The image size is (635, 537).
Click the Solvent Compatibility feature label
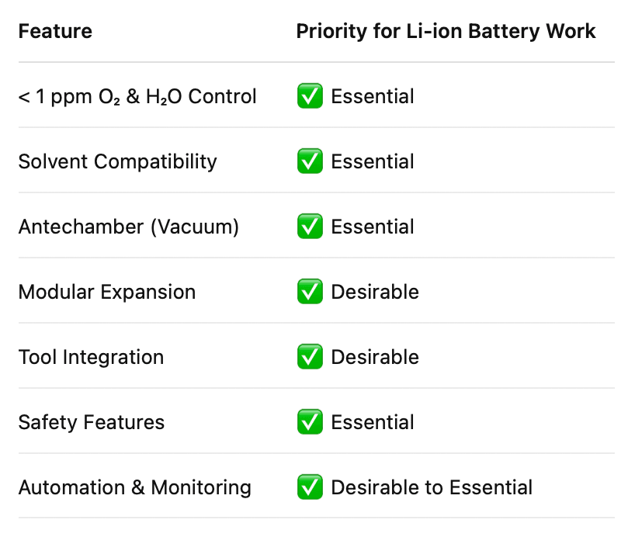tap(117, 162)
